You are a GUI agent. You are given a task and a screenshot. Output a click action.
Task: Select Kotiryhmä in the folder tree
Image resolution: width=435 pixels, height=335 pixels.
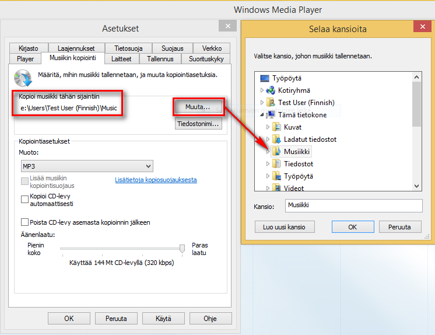coord(294,90)
